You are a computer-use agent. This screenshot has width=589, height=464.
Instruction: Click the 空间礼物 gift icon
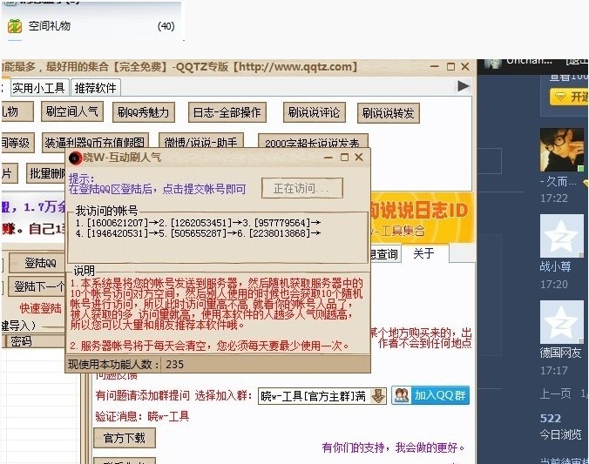(14, 26)
